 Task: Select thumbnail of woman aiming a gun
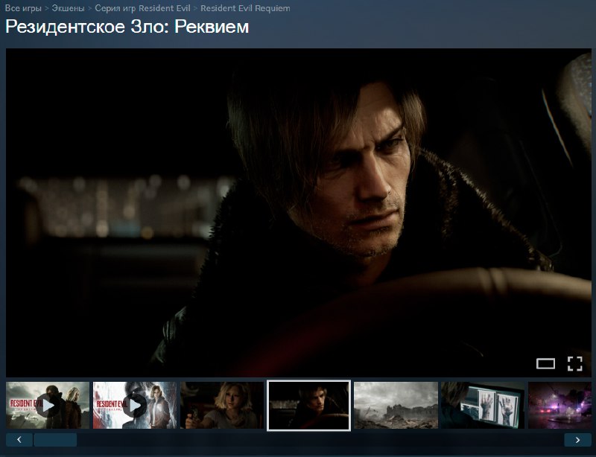click(221, 406)
